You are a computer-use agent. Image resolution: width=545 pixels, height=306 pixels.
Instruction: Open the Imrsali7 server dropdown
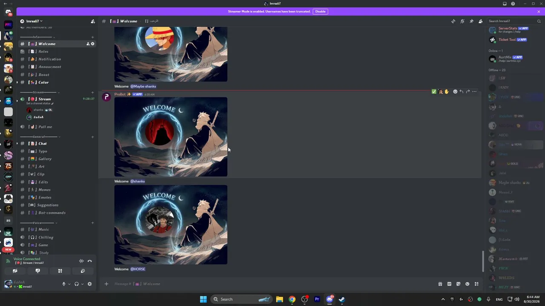tap(34, 21)
